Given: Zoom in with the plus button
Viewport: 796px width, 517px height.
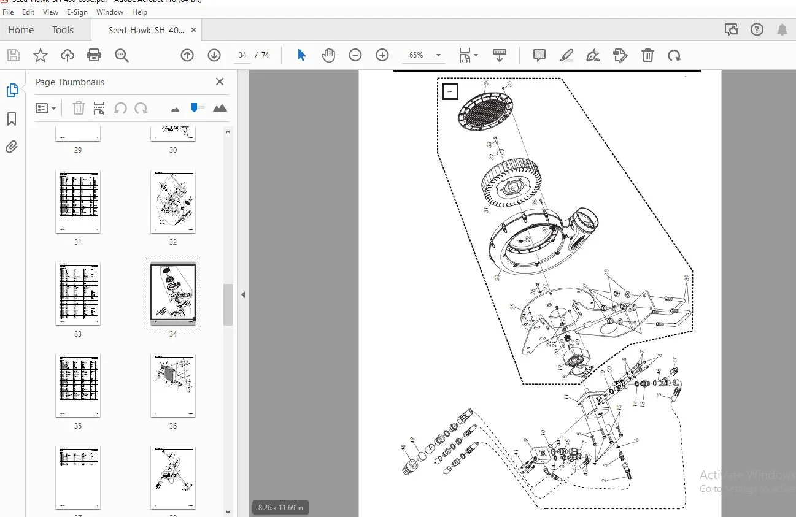Looking at the screenshot, I should click(x=382, y=55).
